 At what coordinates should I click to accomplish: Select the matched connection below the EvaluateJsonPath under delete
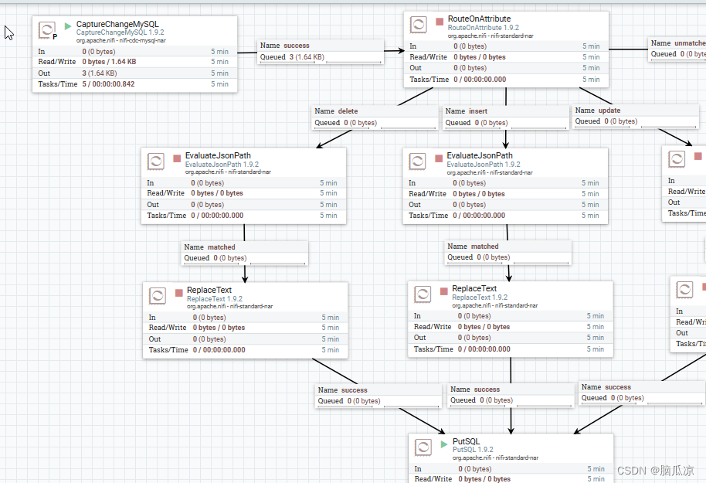coord(245,253)
